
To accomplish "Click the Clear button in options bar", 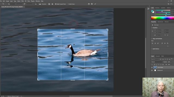I will point(36,4).
